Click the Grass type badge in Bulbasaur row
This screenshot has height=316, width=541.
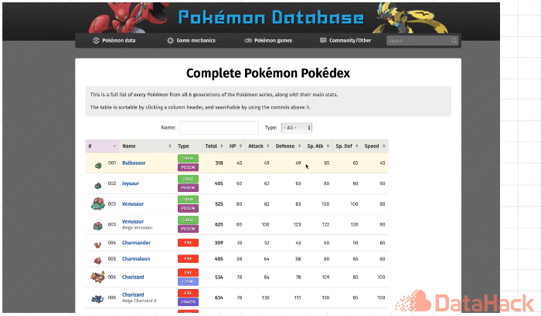point(188,158)
